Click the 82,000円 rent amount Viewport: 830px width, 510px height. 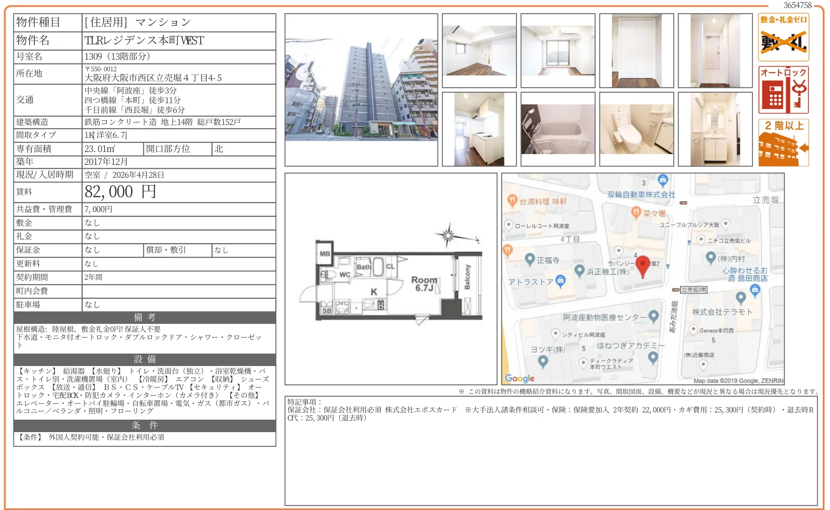(120, 192)
